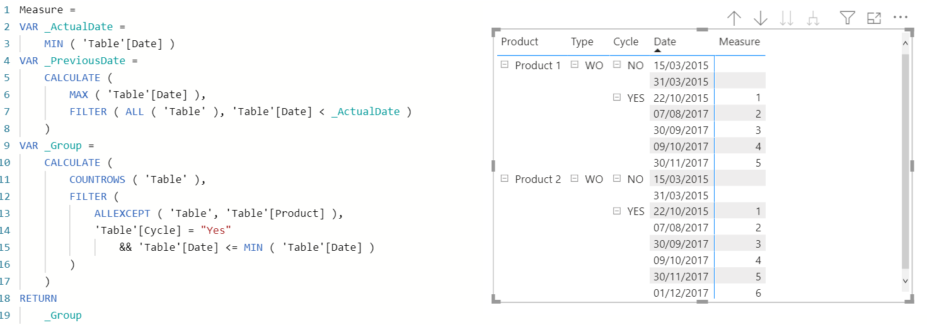Collapse the Product 1 row
927x325 pixels.
coord(504,65)
